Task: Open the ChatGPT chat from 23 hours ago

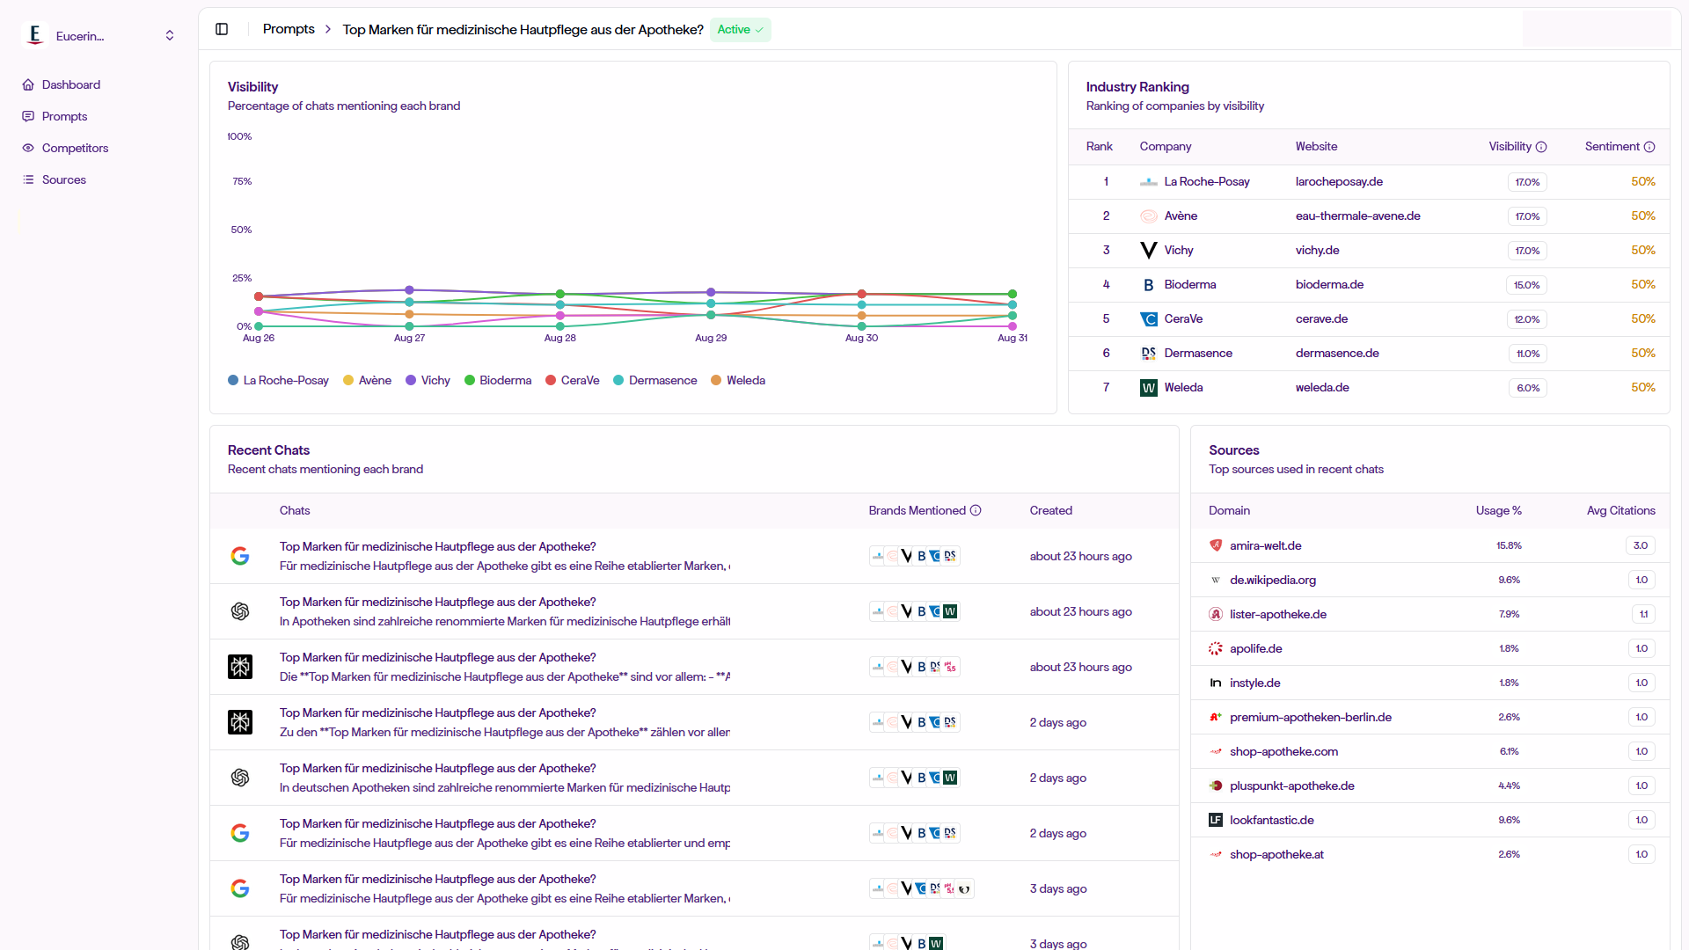Action: coord(694,611)
